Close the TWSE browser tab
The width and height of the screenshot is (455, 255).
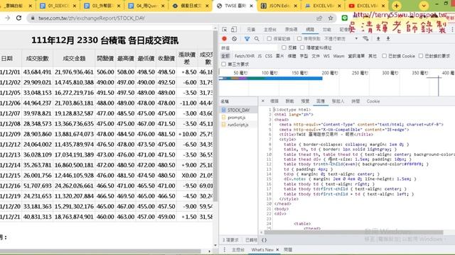click(x=251, y=6)
